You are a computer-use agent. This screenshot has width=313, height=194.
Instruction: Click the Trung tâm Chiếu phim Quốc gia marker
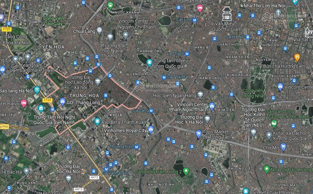click(149, 63)
